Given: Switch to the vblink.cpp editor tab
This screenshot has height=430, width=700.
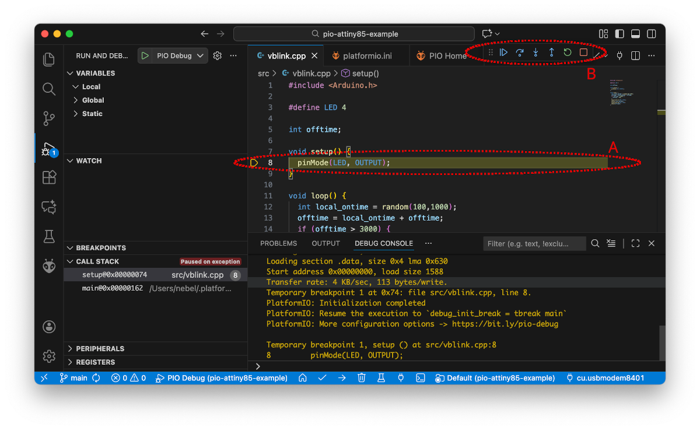Looking at the screenshot, I should pos(286,56).
